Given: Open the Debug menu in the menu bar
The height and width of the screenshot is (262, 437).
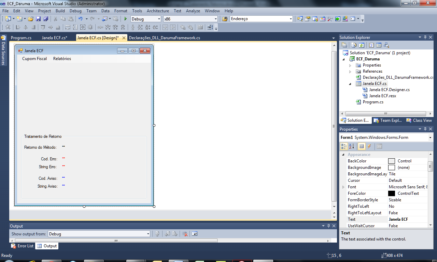Looking at the screenshot, I should pyautogui.click(x=75, y=11).
